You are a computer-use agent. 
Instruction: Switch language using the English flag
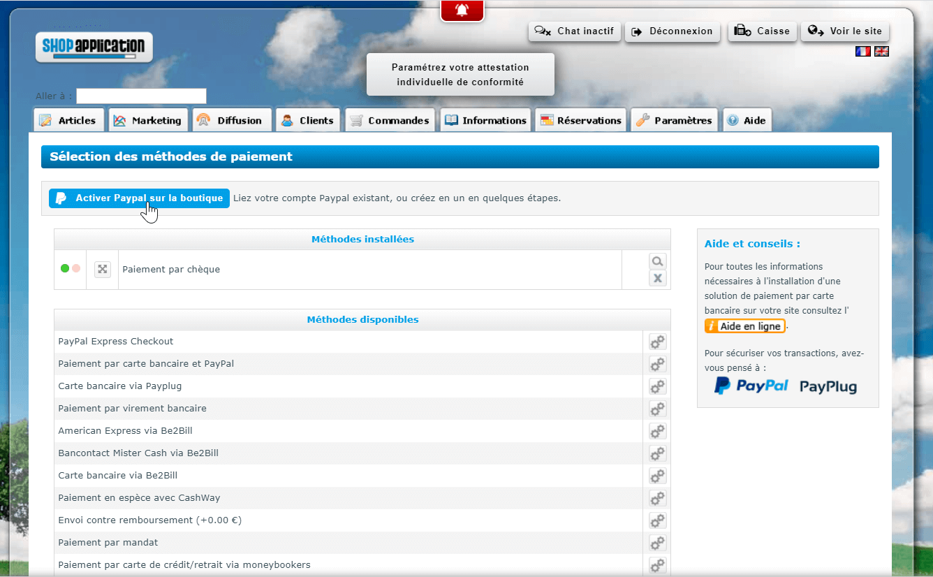[881, 51]
